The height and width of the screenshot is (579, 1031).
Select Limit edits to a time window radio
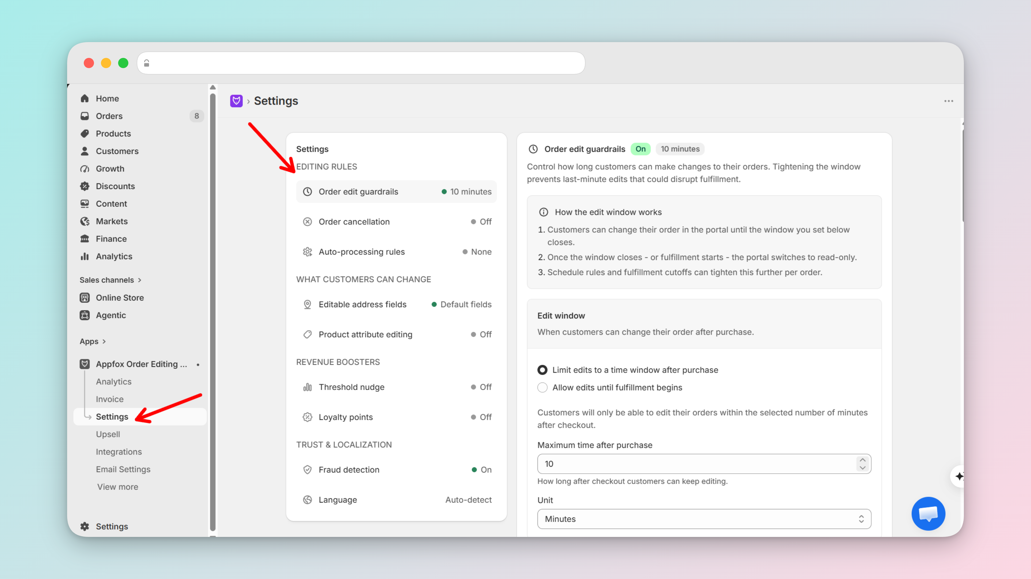[542, 370]
